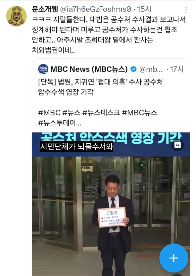
Task: Open MBC News (MBC뉴스) account name
Action: coord(89,69)
